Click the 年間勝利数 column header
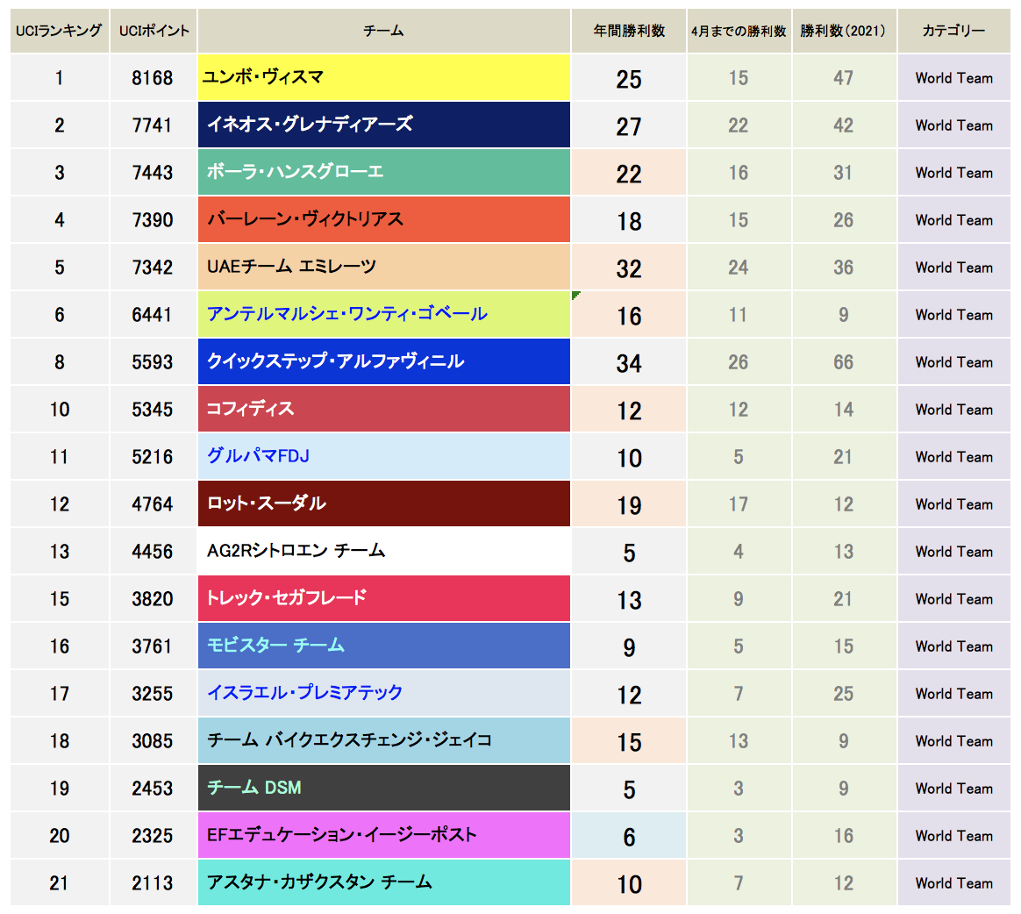1021x914 pixels. pos(629,31)
